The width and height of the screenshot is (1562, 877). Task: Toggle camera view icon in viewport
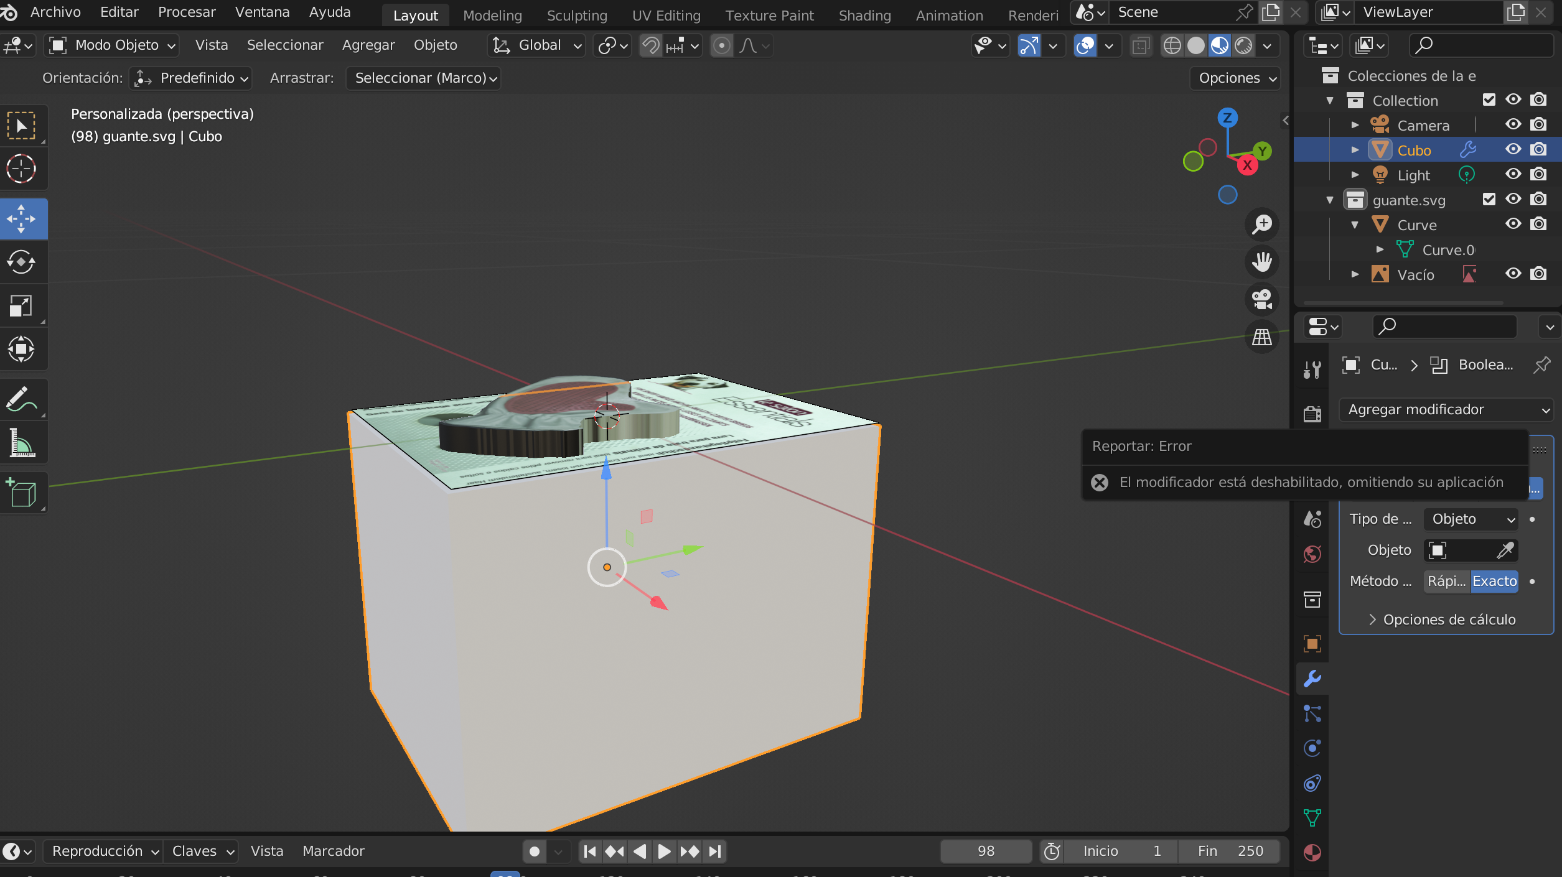click(1262, 299)
